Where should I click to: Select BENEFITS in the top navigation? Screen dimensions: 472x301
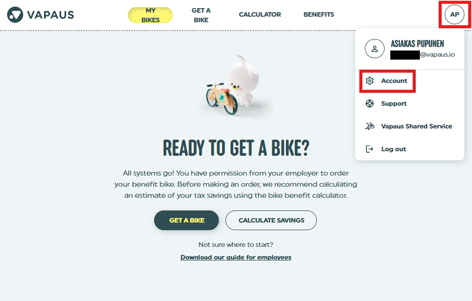318,15
